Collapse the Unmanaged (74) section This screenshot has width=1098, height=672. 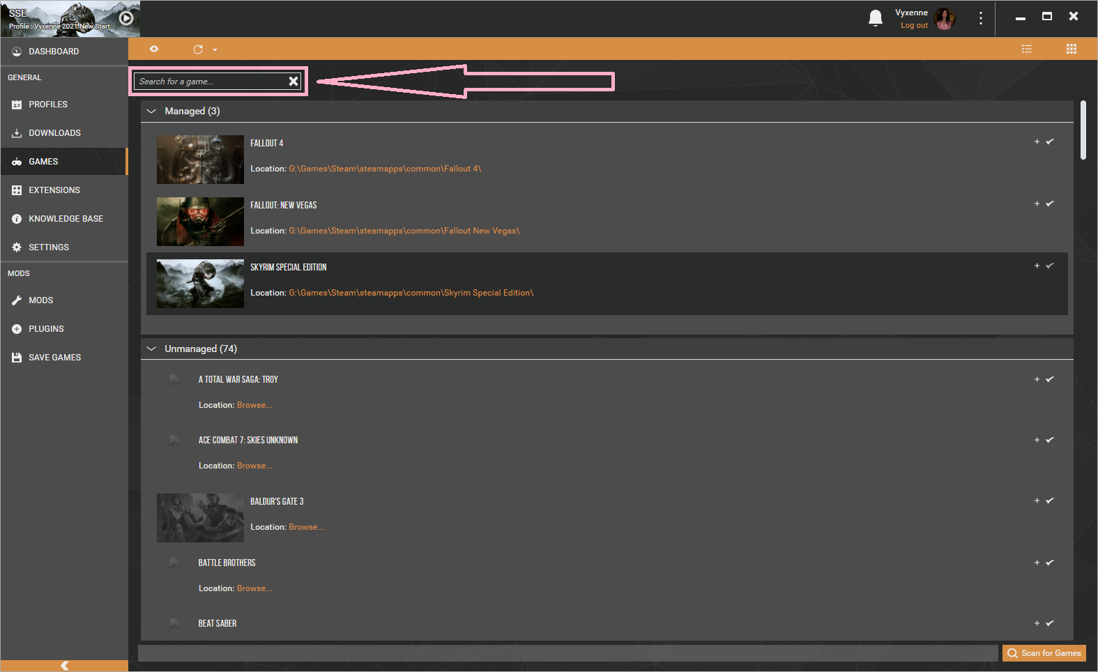coord(151,349)
